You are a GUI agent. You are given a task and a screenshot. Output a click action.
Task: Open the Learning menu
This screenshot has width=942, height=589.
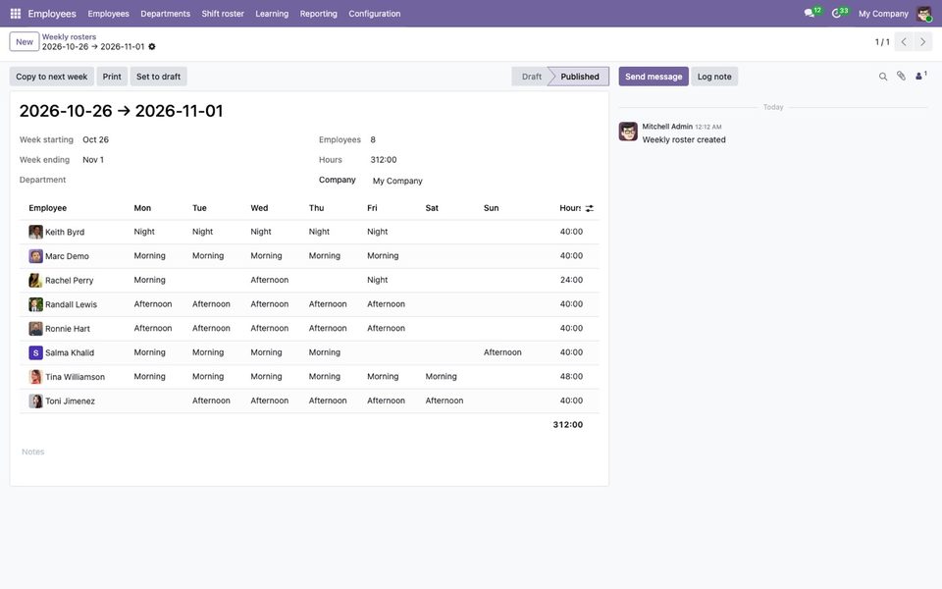click(x=272, y=13)
